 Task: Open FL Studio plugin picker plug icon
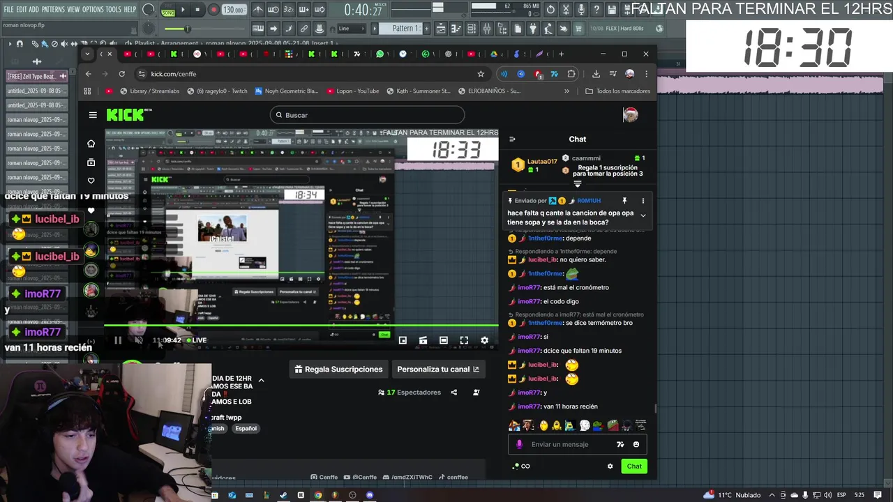[x=533, y=29]
